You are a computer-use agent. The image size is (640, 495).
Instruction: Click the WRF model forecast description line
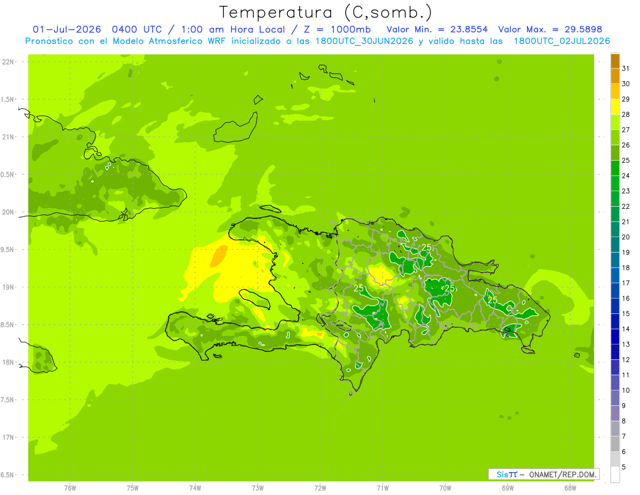[x=317, y=41]
